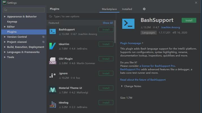Open Appearance & Behavior settings page
This screenshot has height=113, width=202.
(22, 17)
